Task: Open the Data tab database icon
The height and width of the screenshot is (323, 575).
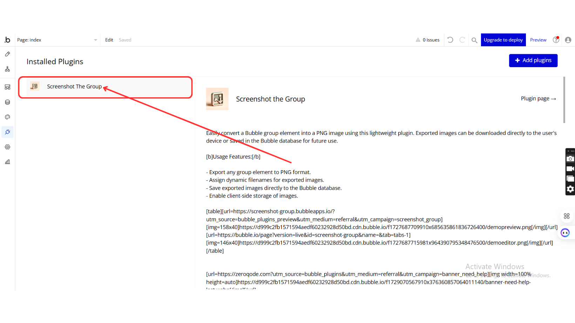Action: 7,102
